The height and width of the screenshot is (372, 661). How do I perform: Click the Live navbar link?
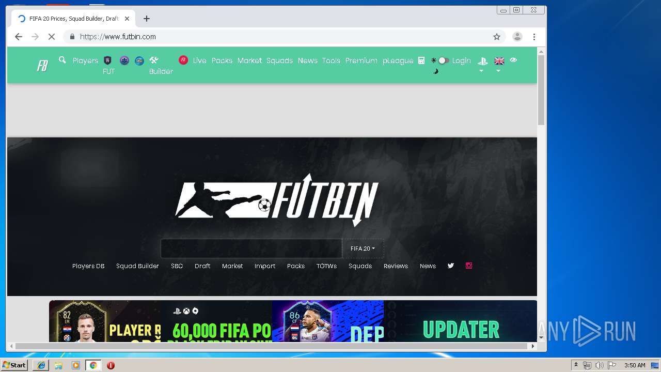[199, 60]
